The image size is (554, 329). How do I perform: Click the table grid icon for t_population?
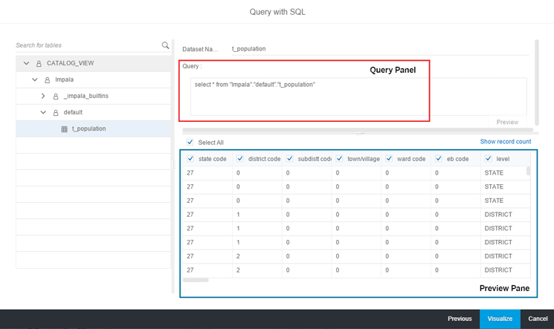(64, 129)
